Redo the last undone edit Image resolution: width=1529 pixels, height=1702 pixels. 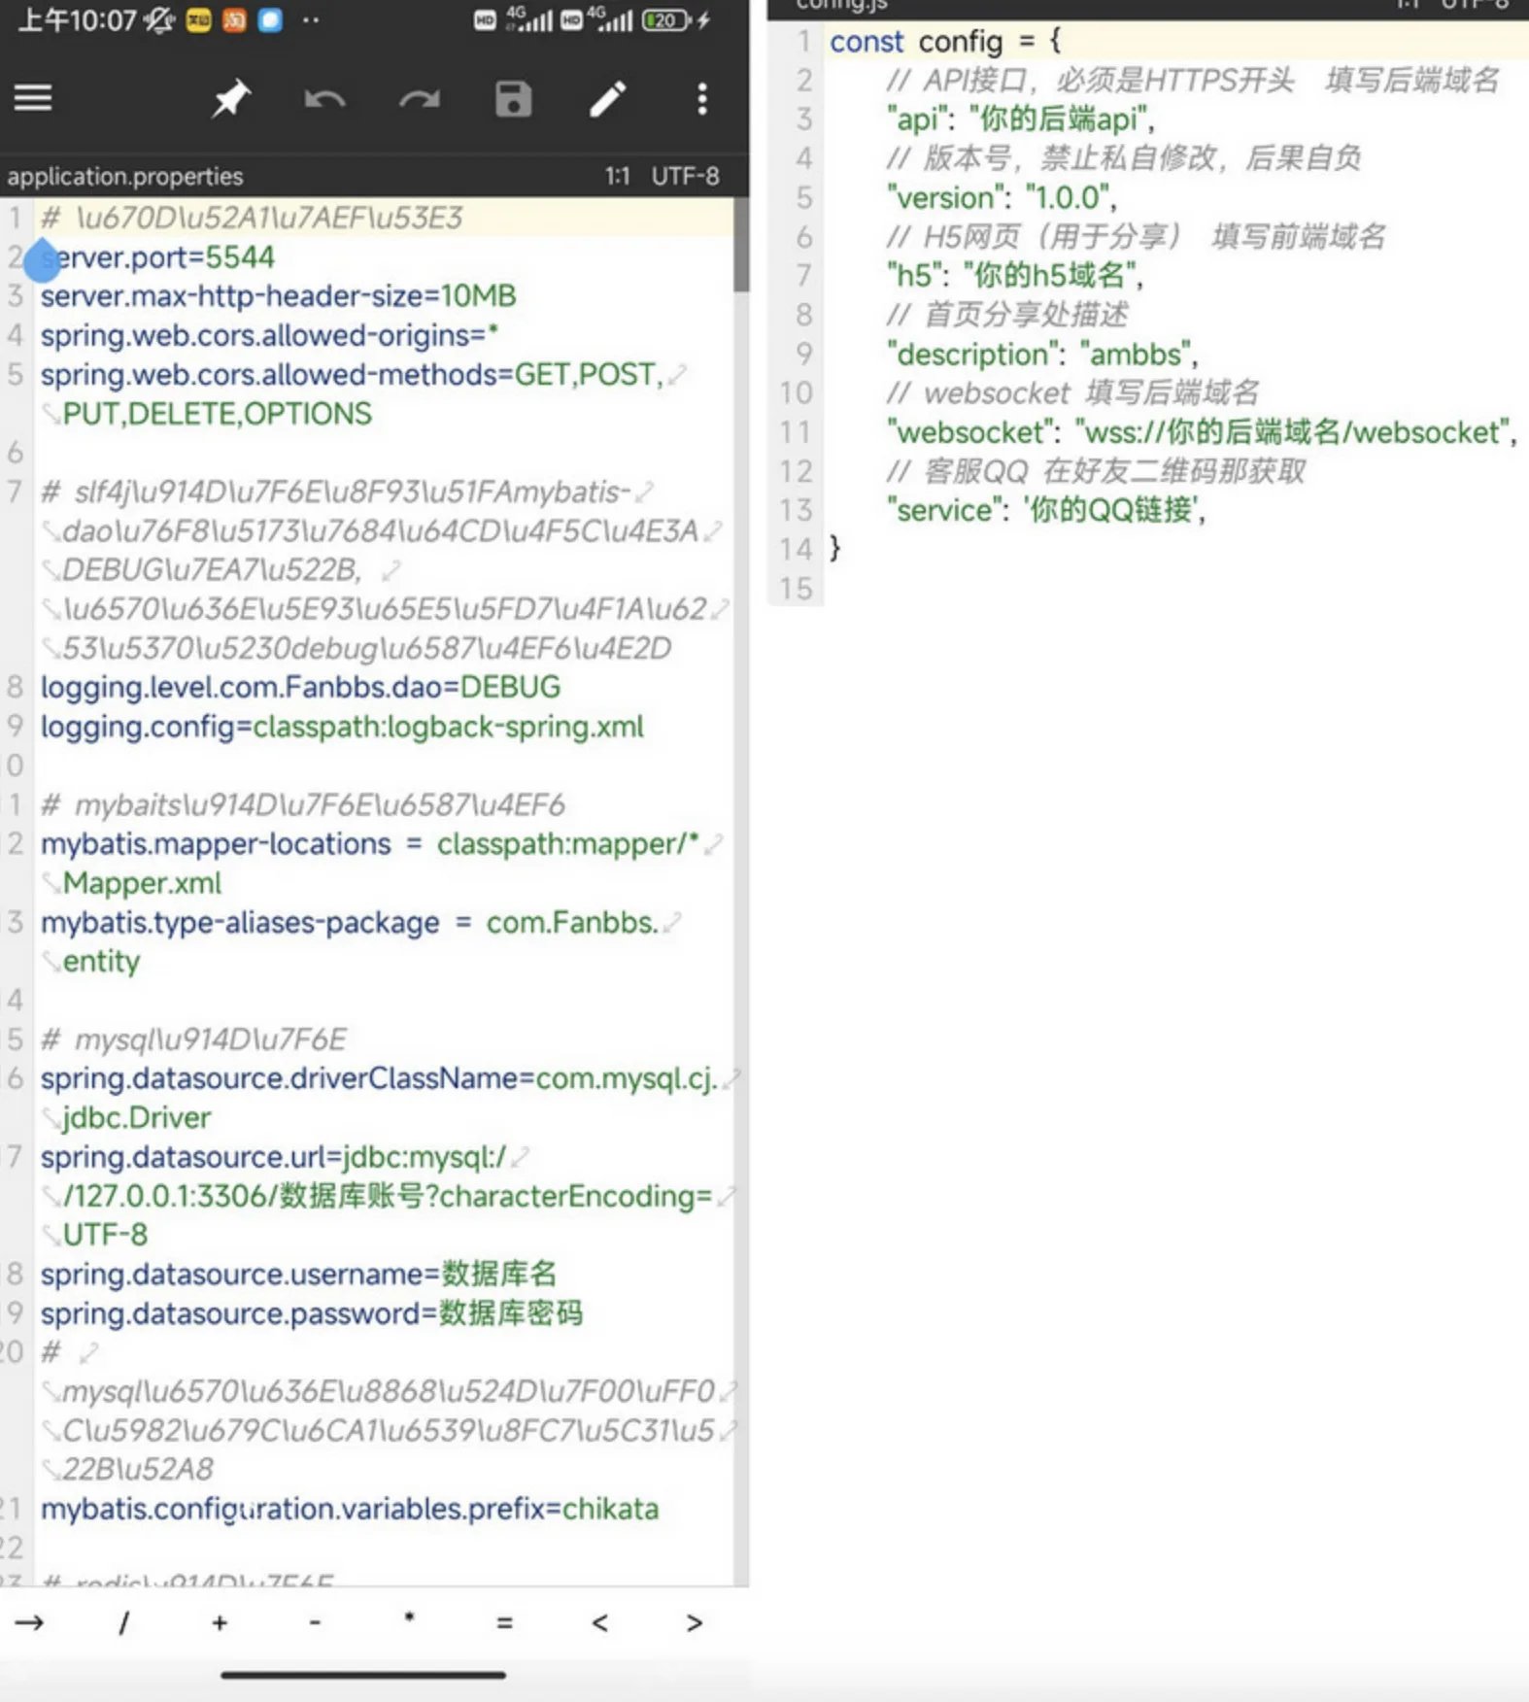(419, 99)
